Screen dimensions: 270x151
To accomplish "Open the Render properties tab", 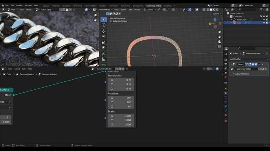I will click(226, 60).
